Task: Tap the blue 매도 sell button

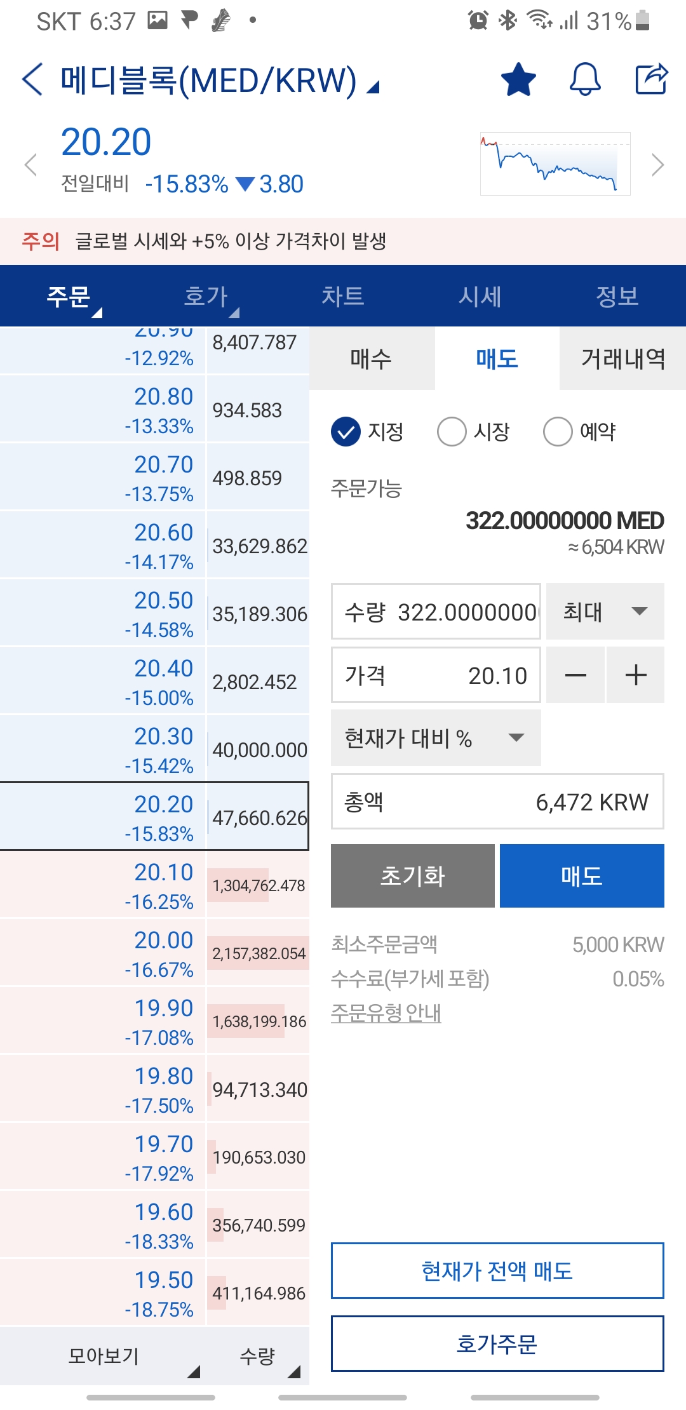Action: pyautogui.click(x=582, y=876)
